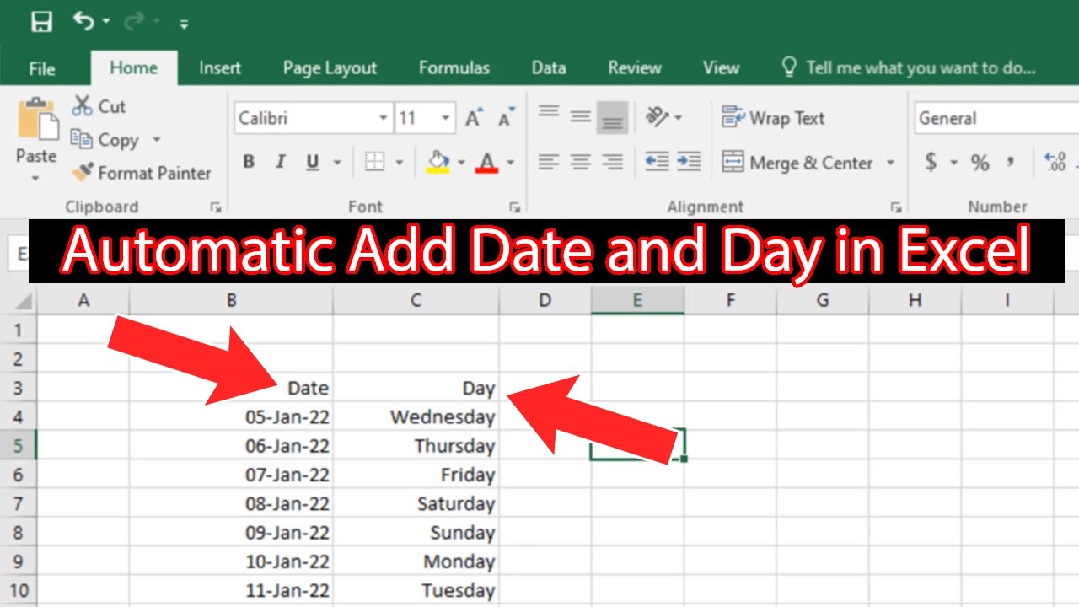Image resolution: width=1079 pixels, height=607 pixels.
Task: Apply the red Font Color
Action: pos(487,162)
